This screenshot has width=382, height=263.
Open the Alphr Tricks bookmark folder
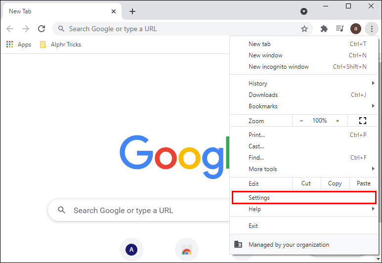point(60,44)
